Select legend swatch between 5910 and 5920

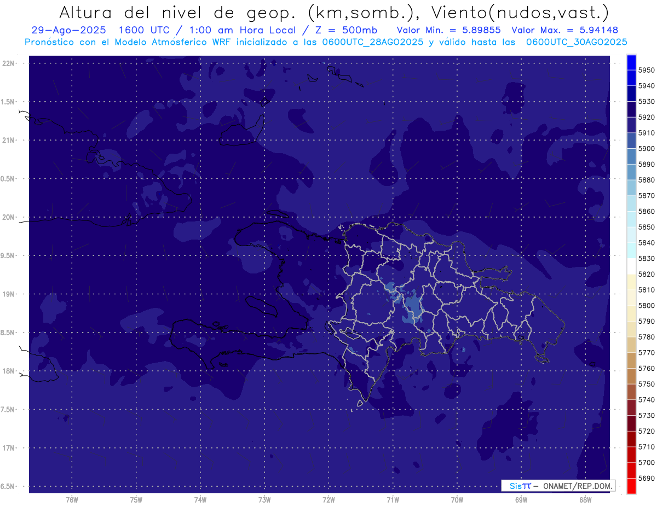(x=631, y=125)
